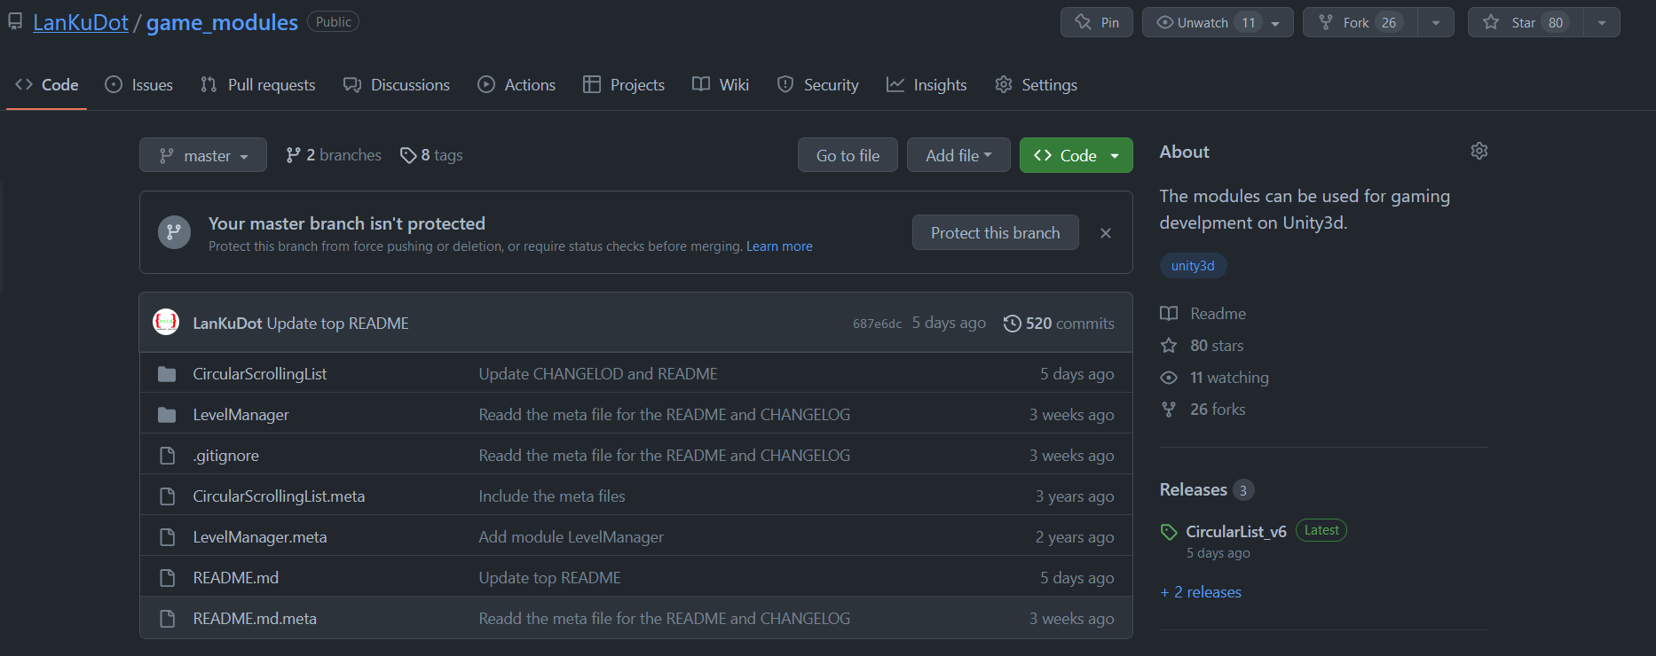Open the Issues tab

[139, 84]
